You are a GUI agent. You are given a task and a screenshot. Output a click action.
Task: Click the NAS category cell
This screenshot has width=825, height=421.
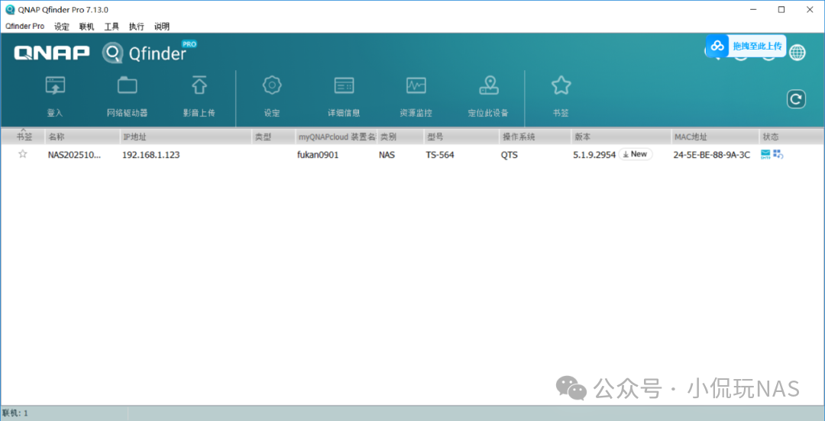387,155
